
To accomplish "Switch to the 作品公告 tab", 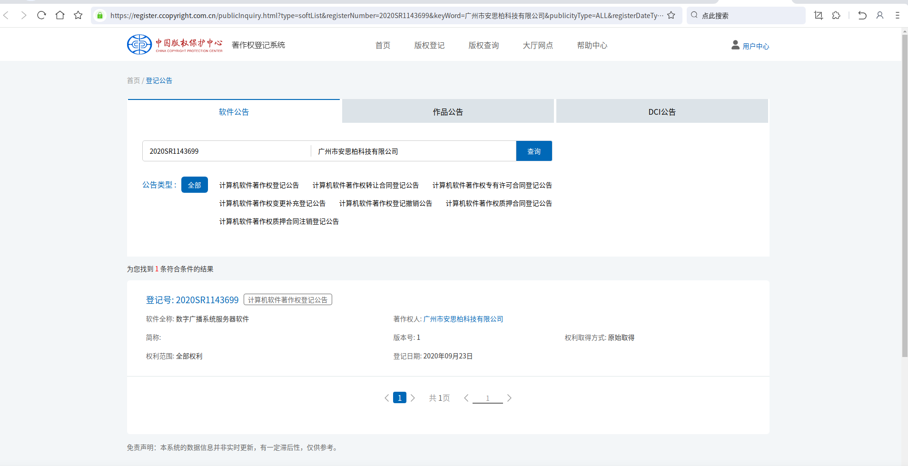I will click(448, 111).
